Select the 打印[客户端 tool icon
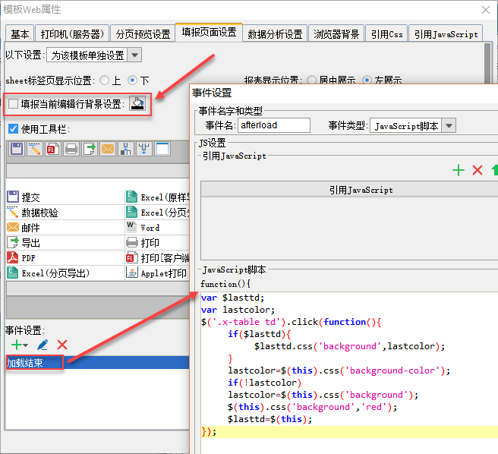Screen dimensions: 498x454 point(132,257)
